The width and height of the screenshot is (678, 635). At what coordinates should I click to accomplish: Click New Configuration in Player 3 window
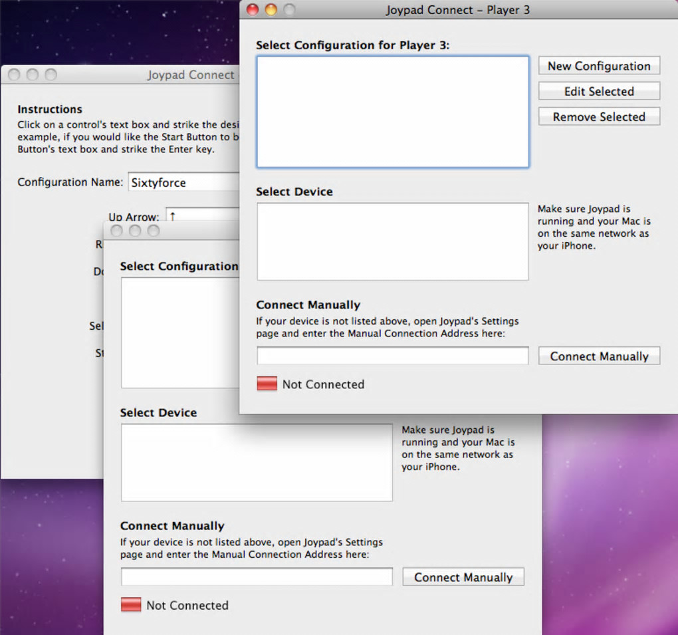[x=599, y=66]
